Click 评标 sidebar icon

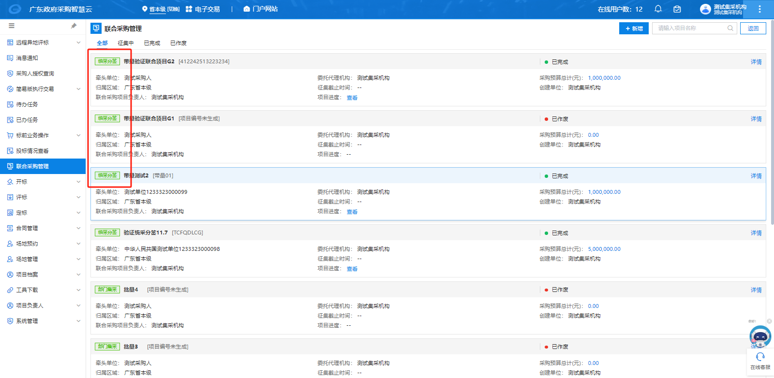[x=10, y=197]
